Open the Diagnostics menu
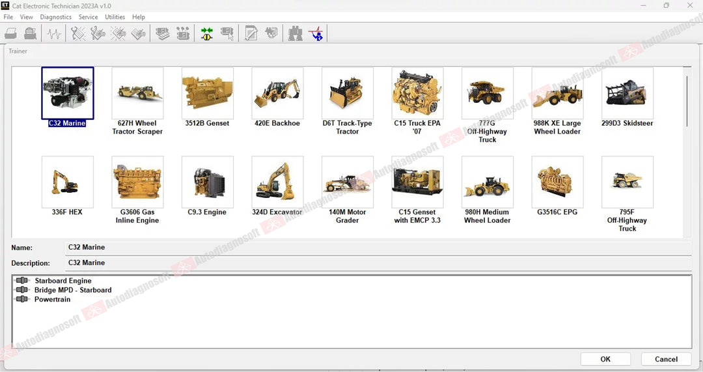The height and width of the screenshot is (372, 703). (x=55, y=17)
